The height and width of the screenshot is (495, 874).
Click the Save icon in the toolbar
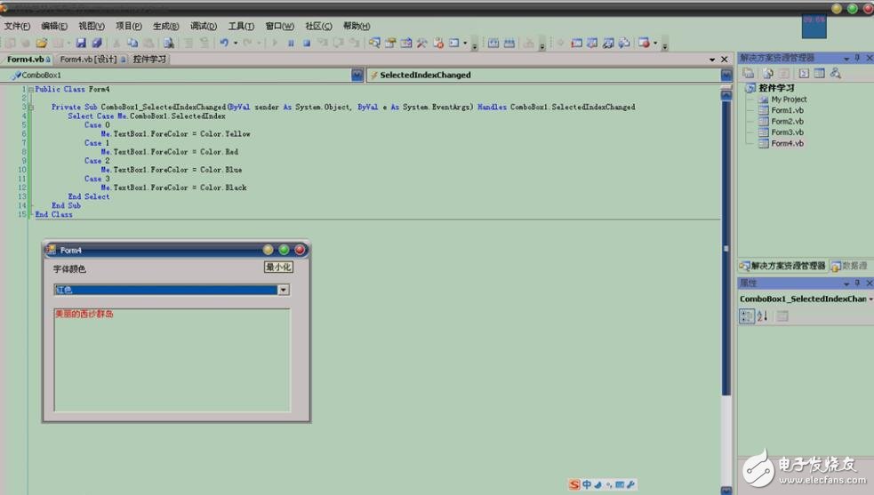point(81,43)
